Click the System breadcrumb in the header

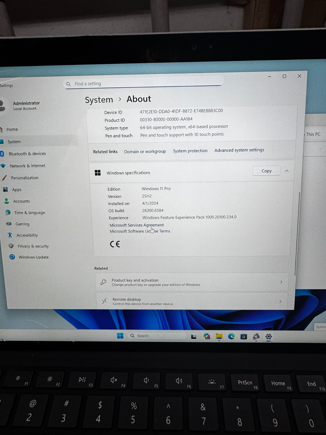[99, 100]
